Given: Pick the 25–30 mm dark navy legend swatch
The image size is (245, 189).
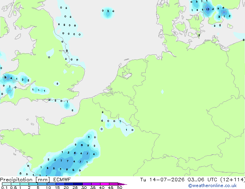Looking at the screenshot, I should pyautogui.click(x=78, y=184).
